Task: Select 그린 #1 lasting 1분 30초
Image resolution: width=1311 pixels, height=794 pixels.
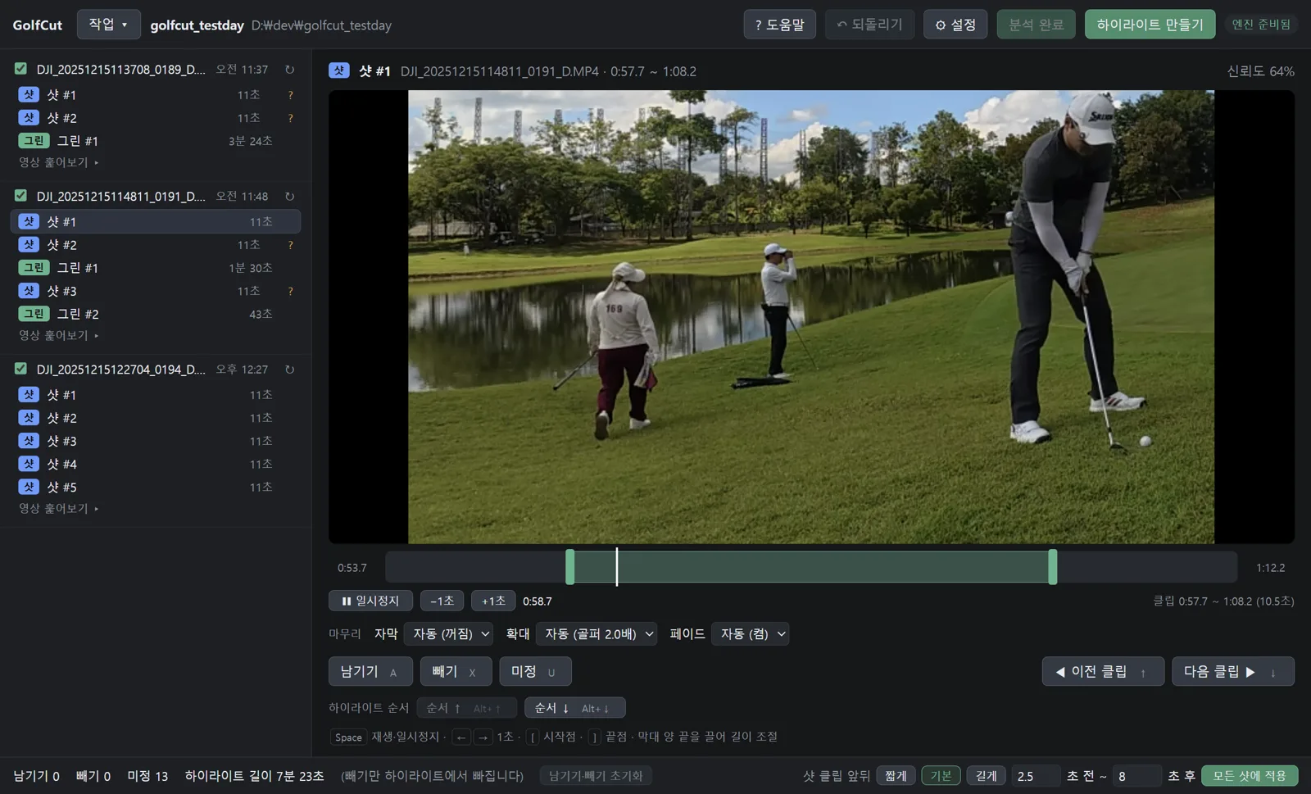Action: point(156,268)
